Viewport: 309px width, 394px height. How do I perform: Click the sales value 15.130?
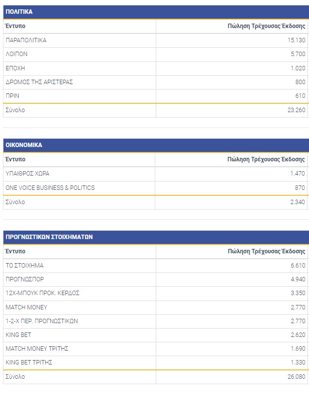click(296, 40)
